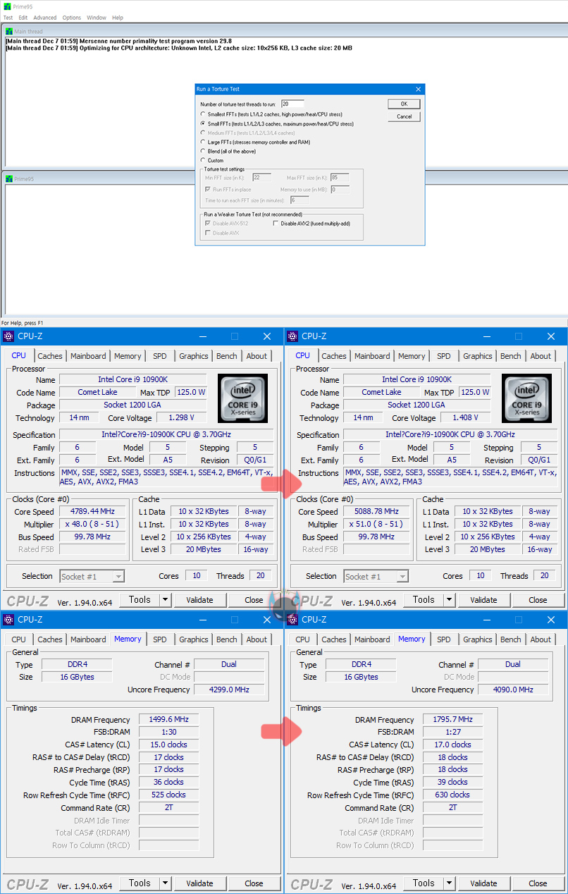Open the Mainboard tab in the 1.408 V CPU-Z window
The image size is (568, 894).
point(372,356)
